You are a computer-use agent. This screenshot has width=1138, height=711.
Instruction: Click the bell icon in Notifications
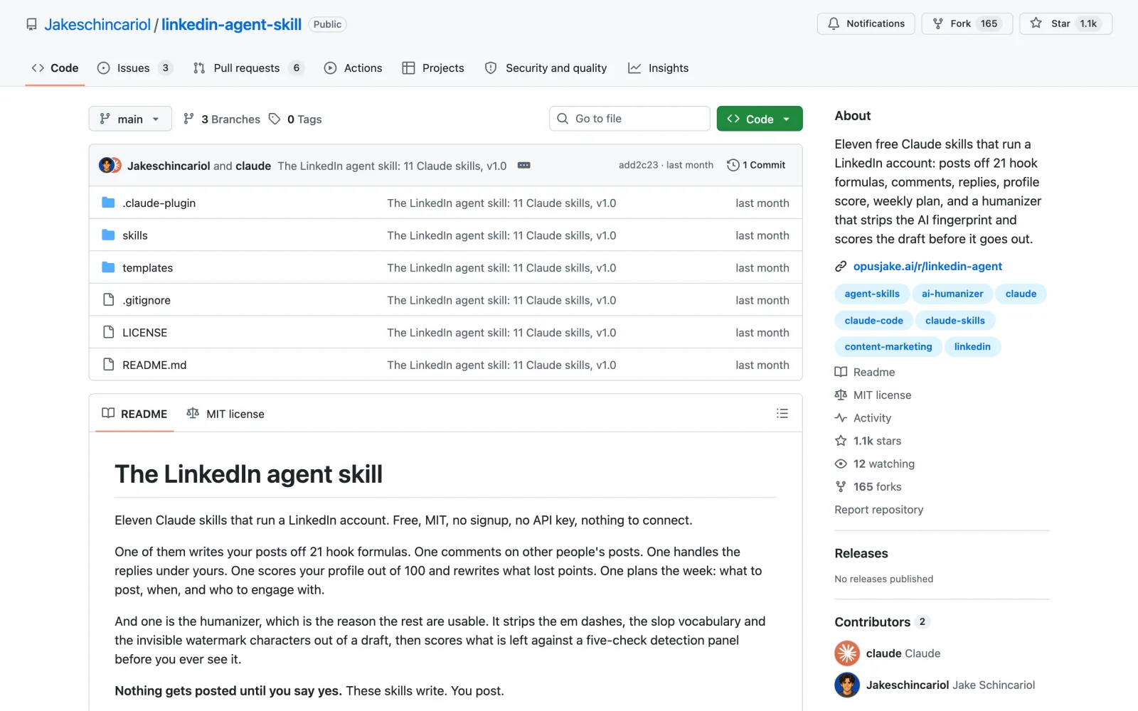(834, 23)
